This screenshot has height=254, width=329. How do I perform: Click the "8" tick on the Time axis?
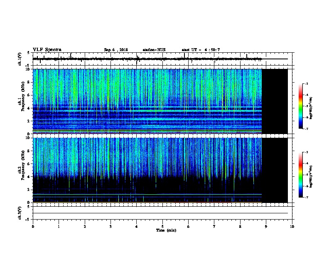click(x=240, y=226)
